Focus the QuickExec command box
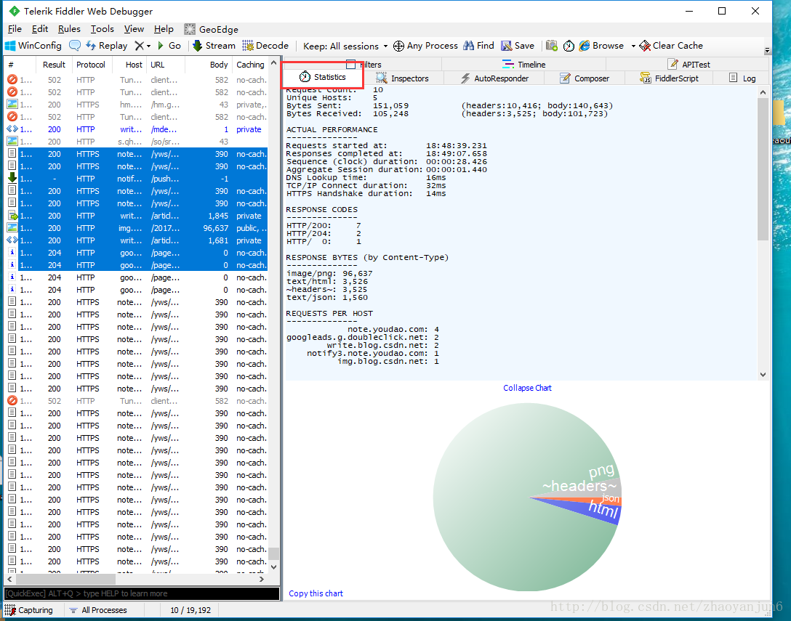This screenshot has height=621, width=791. [x=142, y=594]
